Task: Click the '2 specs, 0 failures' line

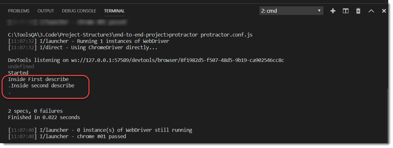Action: (x=35, y=111)
